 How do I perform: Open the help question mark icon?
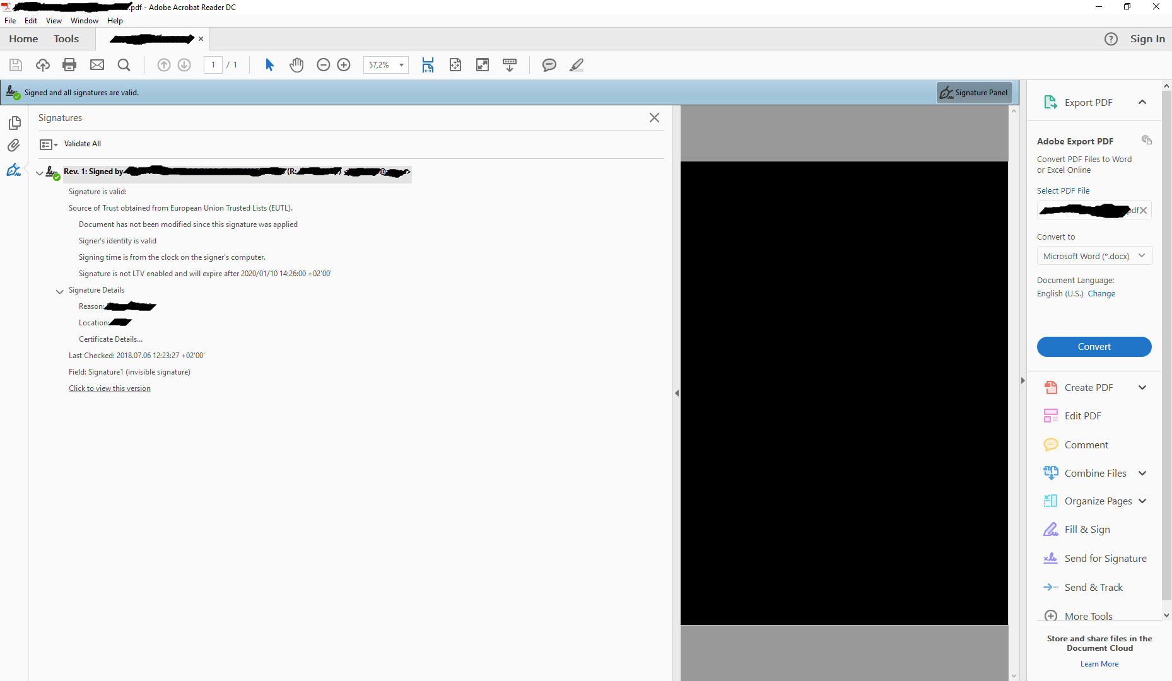(x=1111, y=39)
